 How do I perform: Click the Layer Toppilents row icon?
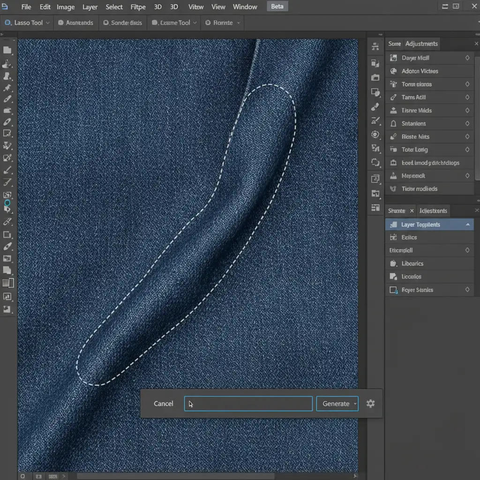tap(393, 225)
